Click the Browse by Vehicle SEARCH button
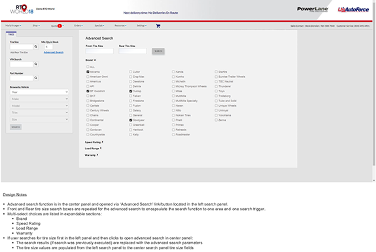The width and height of the screenshot is (376, 252). [16, 127]
